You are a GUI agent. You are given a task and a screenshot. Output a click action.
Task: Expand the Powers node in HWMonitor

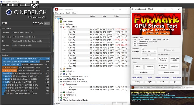click(x=61, y=69)
